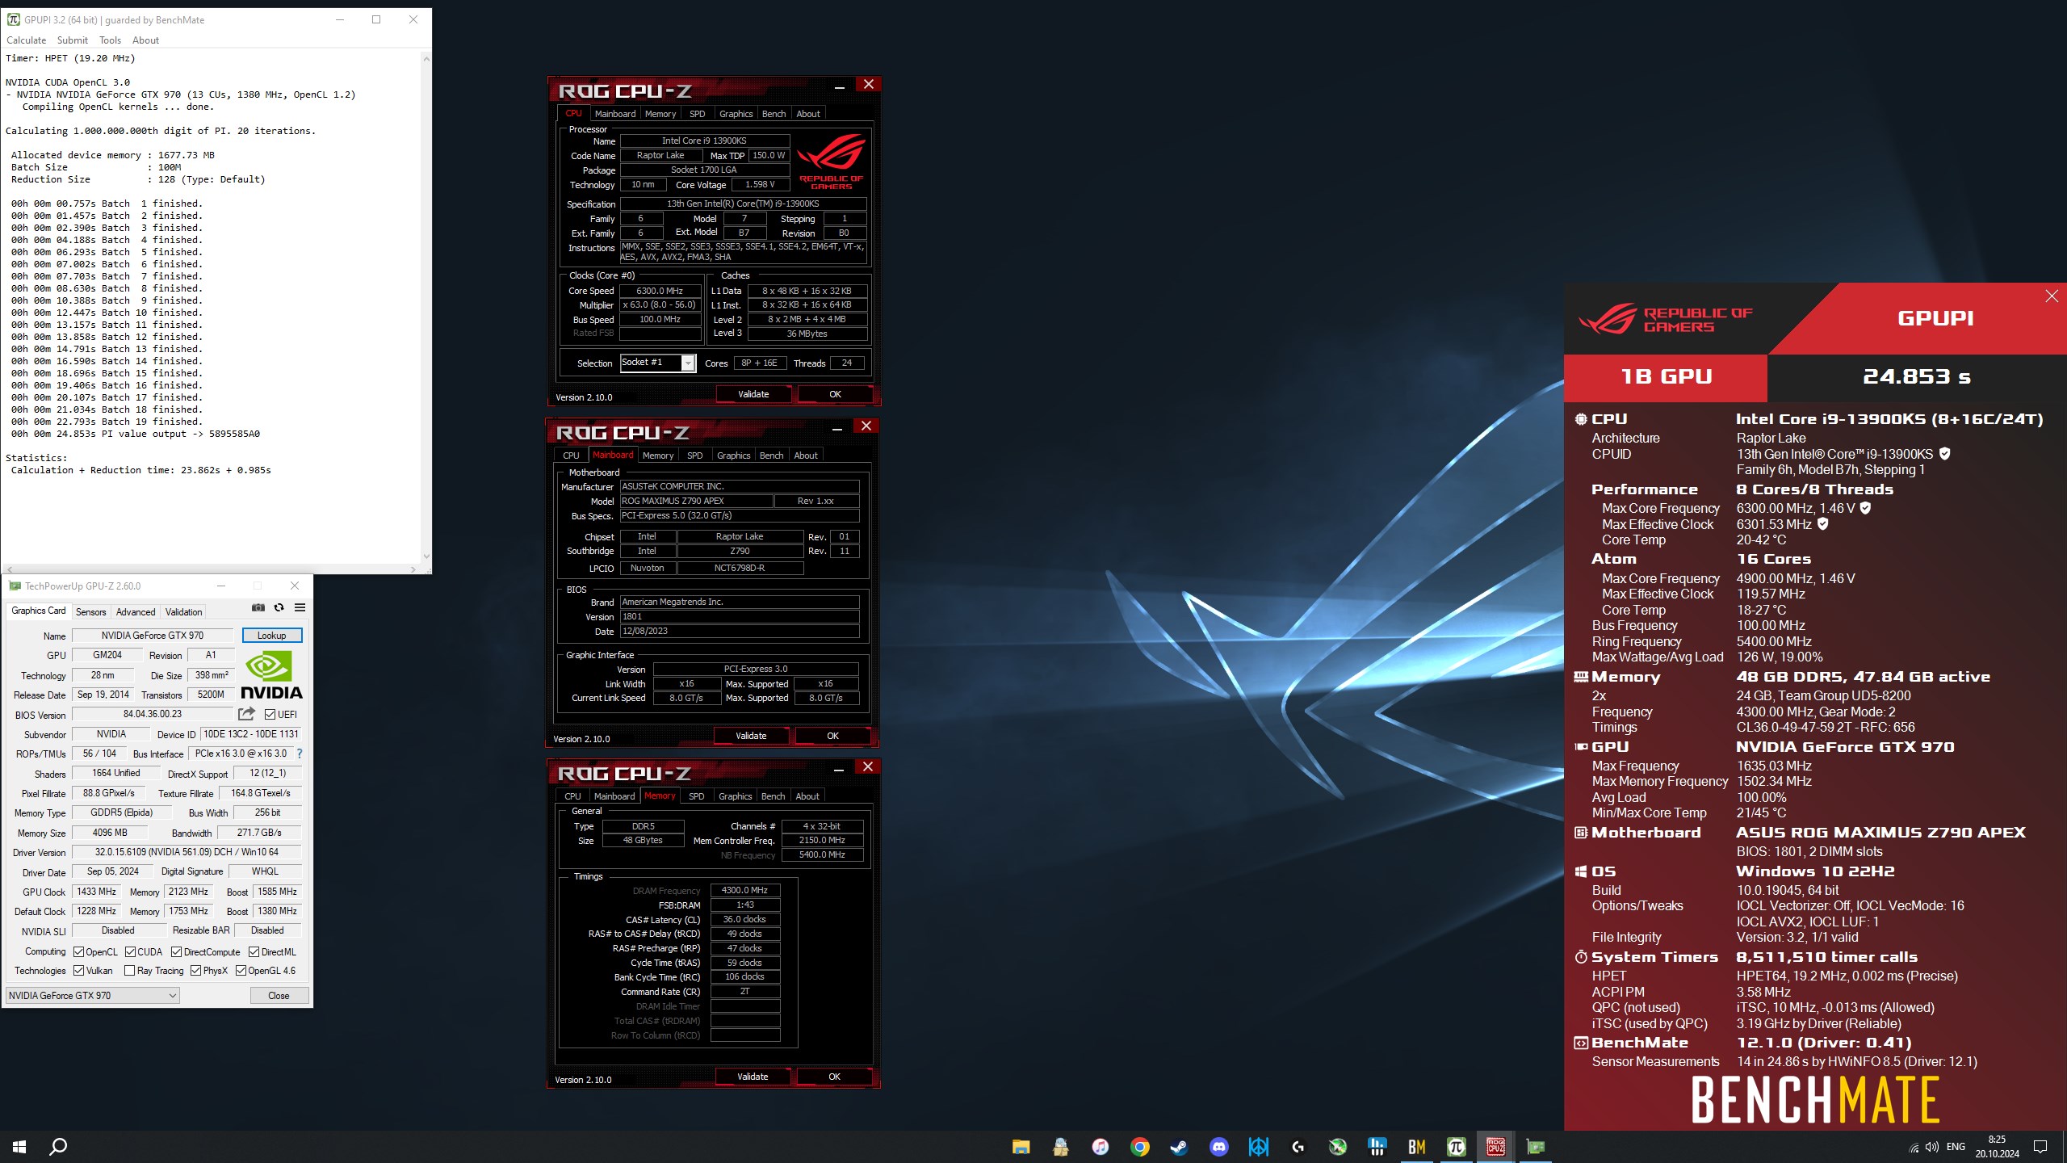This screenshot has width=2067, height=1163.
Task: Switch to GPUPI taskbar icon
Action: pos(1457,1146)
